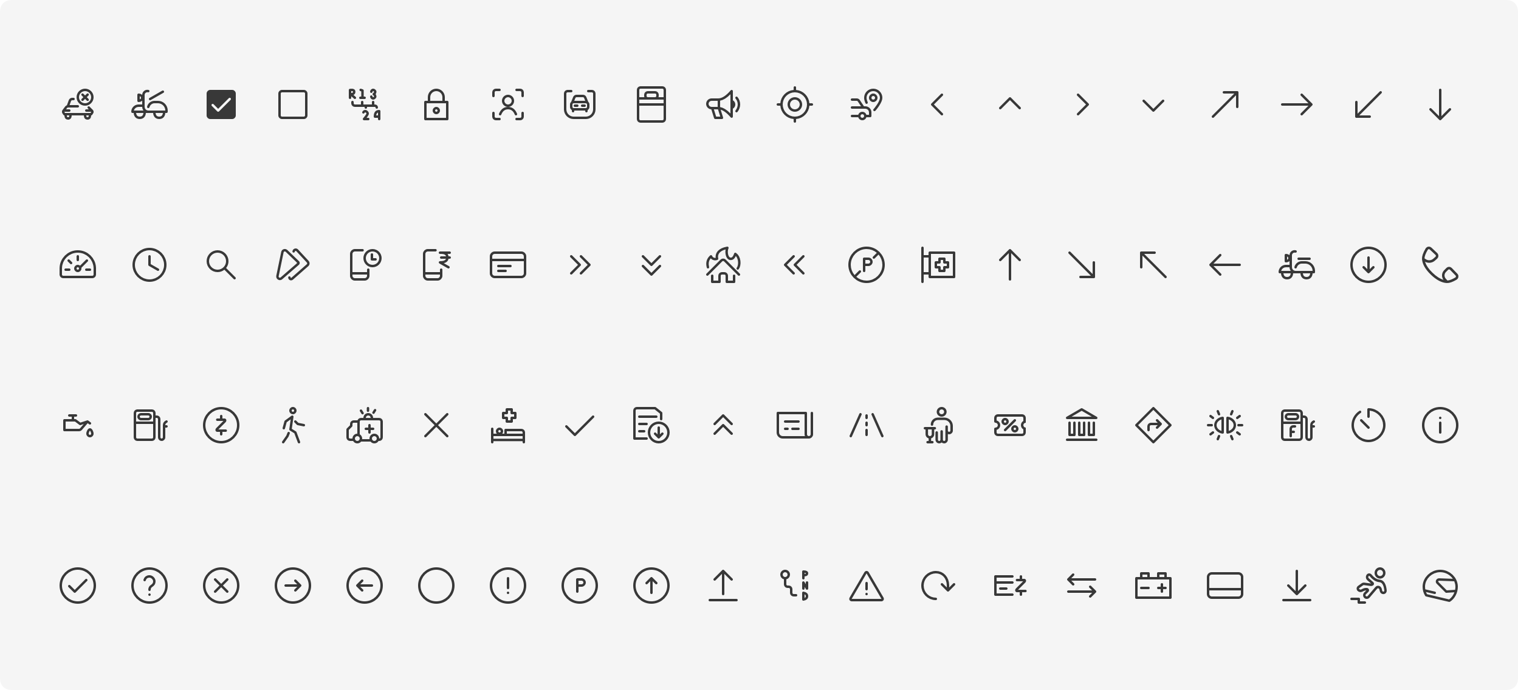This screenshot has width=1518, height=690.
Task: Select the helmet icon
Action: click(1440, 586)
